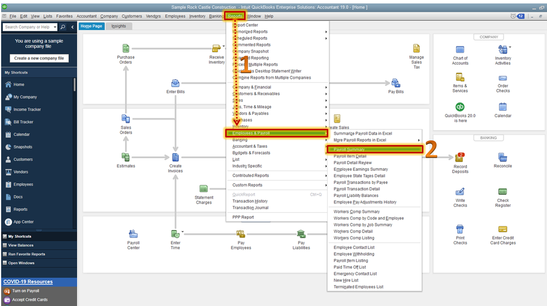Viewport: 547px width, 306px height.
Task: Open the Purchase Orders icon
Action: [126, 48]
